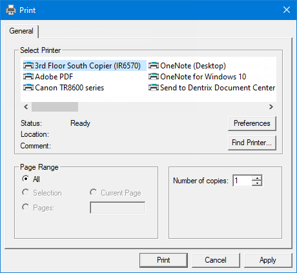Increase number of copies with up arrow
The width and height of the screenshot is (297, 273).
coord(257,178)
